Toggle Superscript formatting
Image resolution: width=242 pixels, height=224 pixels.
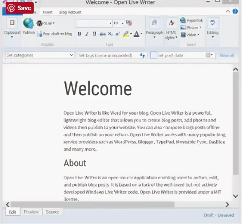tap(118, 34)
